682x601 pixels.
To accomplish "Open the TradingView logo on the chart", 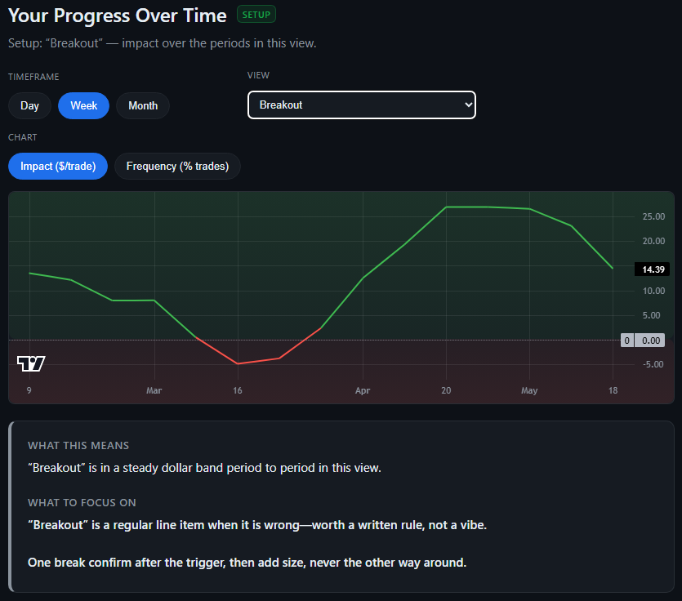I will pos(31,363).
